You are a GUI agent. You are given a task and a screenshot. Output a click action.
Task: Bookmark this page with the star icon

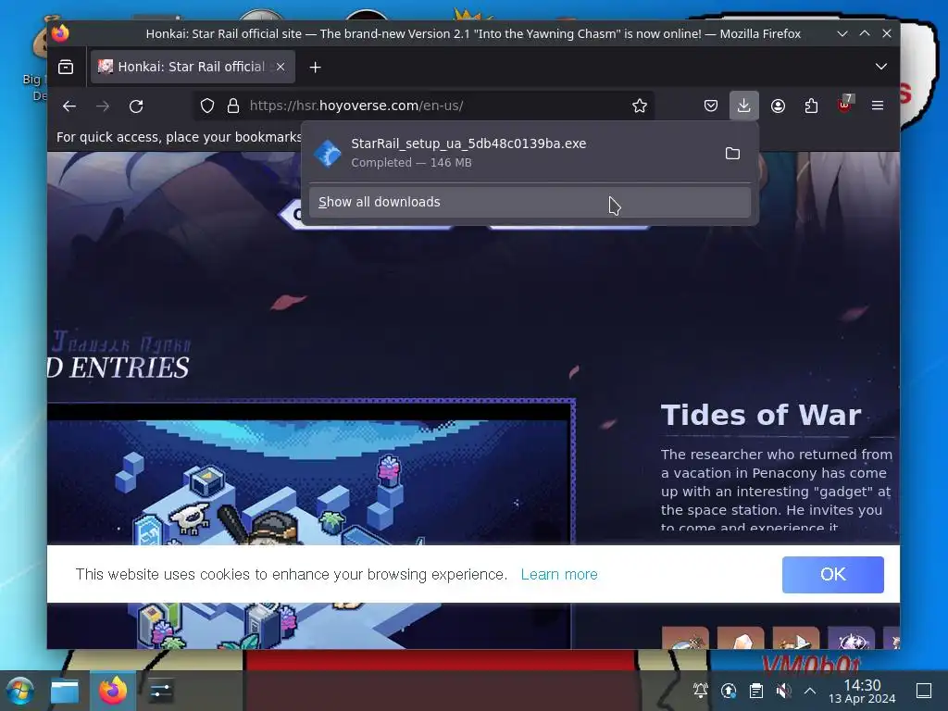(x=639, y=106)
